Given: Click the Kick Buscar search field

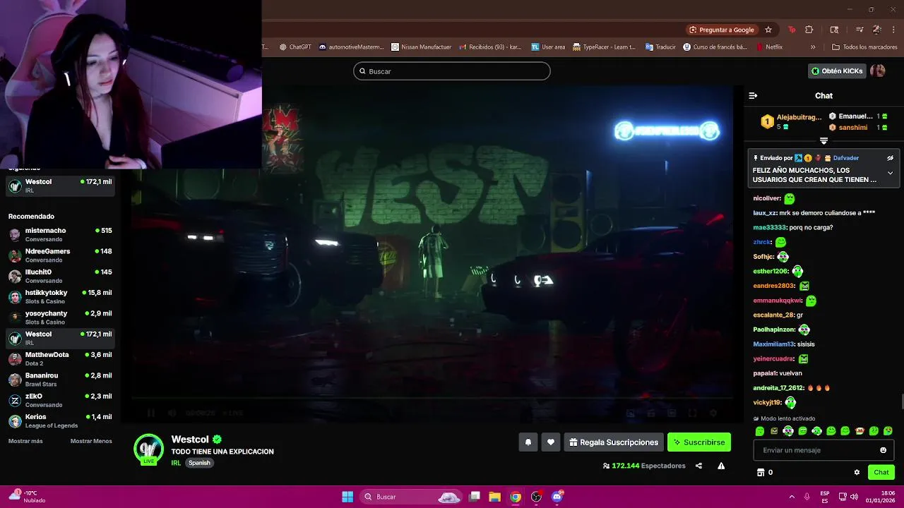Looking at the screenshot, I should click(x=452, y=71).
